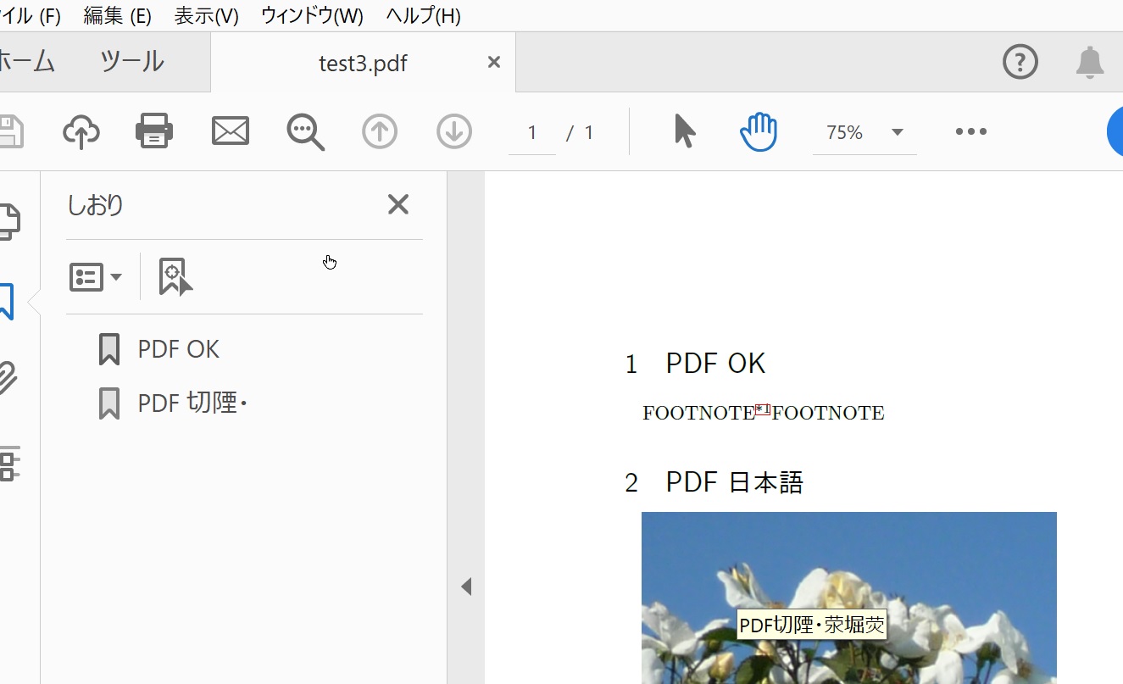Open the bookmark options menu
The image size is (1123, 684).
95,275
